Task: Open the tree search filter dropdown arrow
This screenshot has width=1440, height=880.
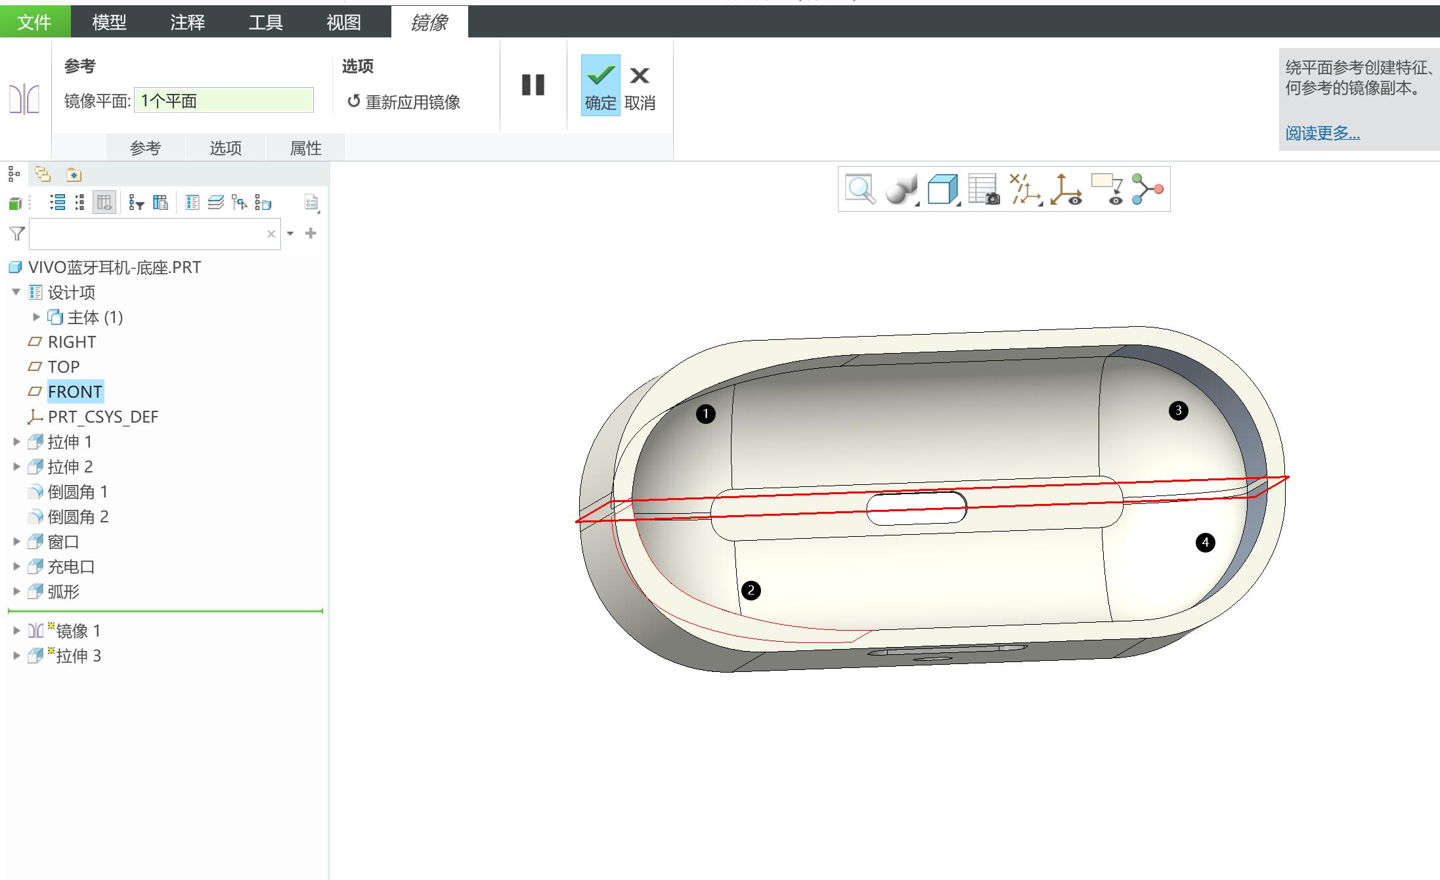Action: tap(290, 234)
